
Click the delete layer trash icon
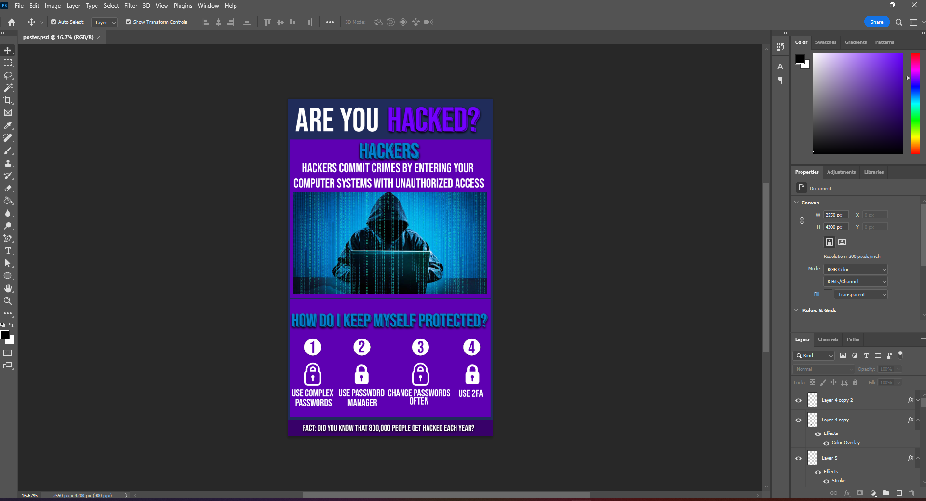[x=912, y=493]
